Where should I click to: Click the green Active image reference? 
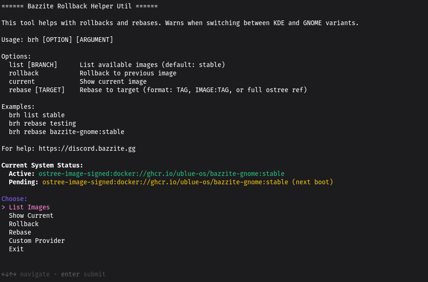[x=161, y=174]
